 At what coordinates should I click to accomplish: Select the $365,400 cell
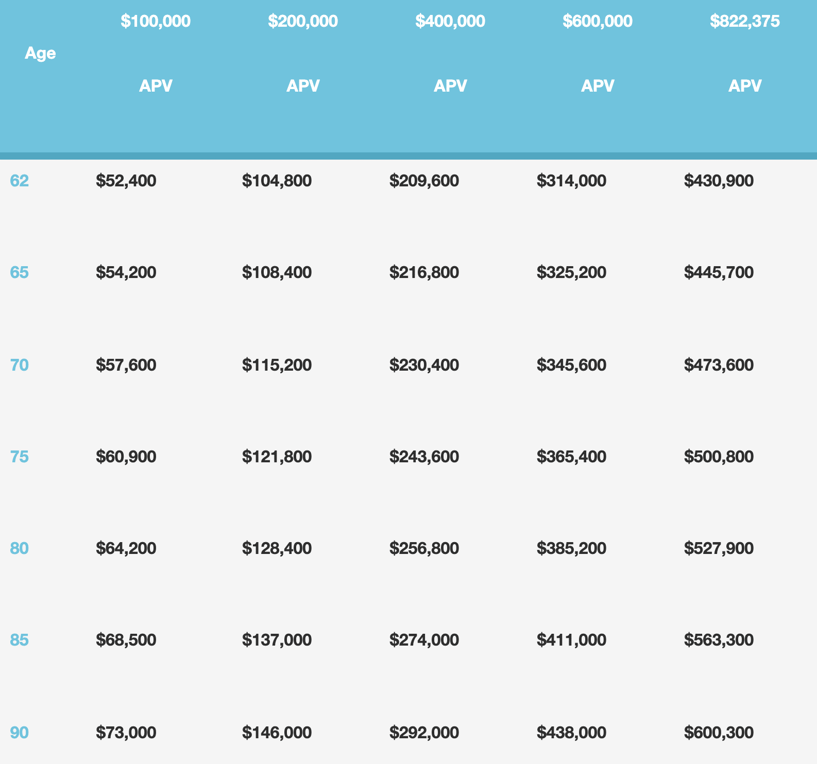[x=572, y=457]
